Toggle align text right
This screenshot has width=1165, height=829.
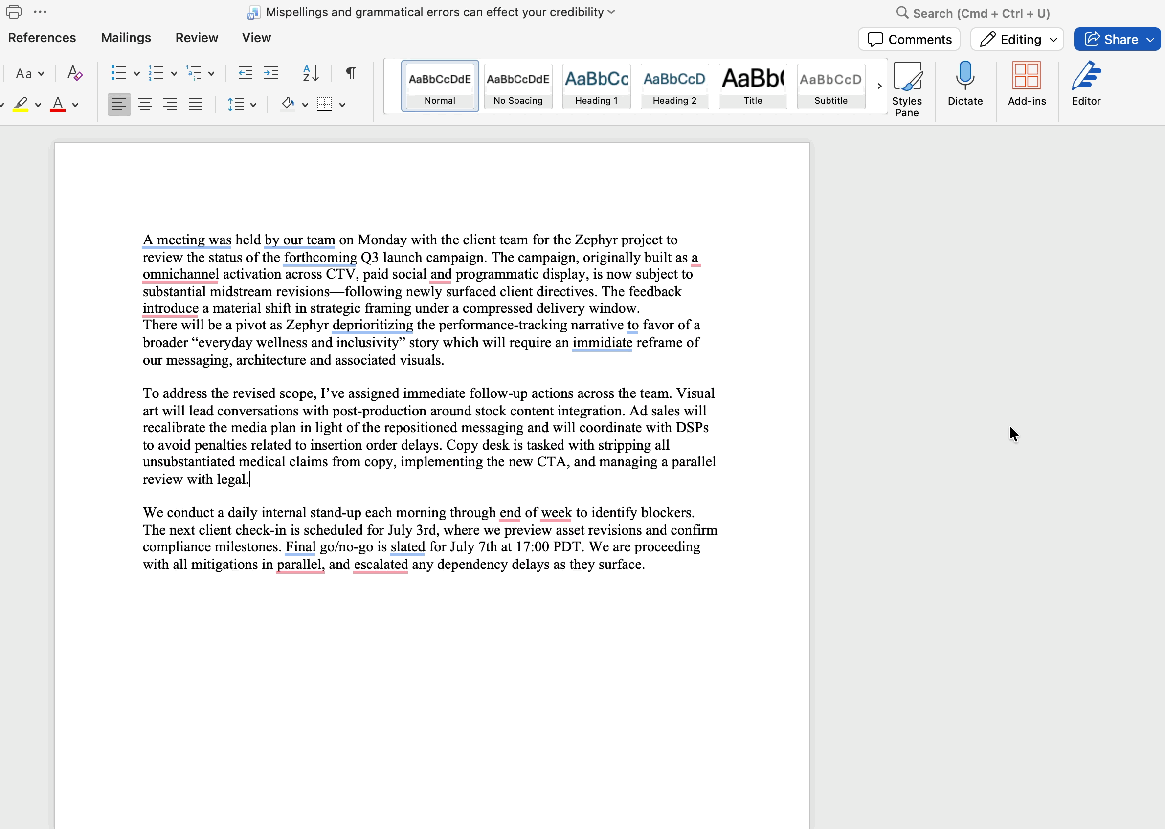pos(170,105)
